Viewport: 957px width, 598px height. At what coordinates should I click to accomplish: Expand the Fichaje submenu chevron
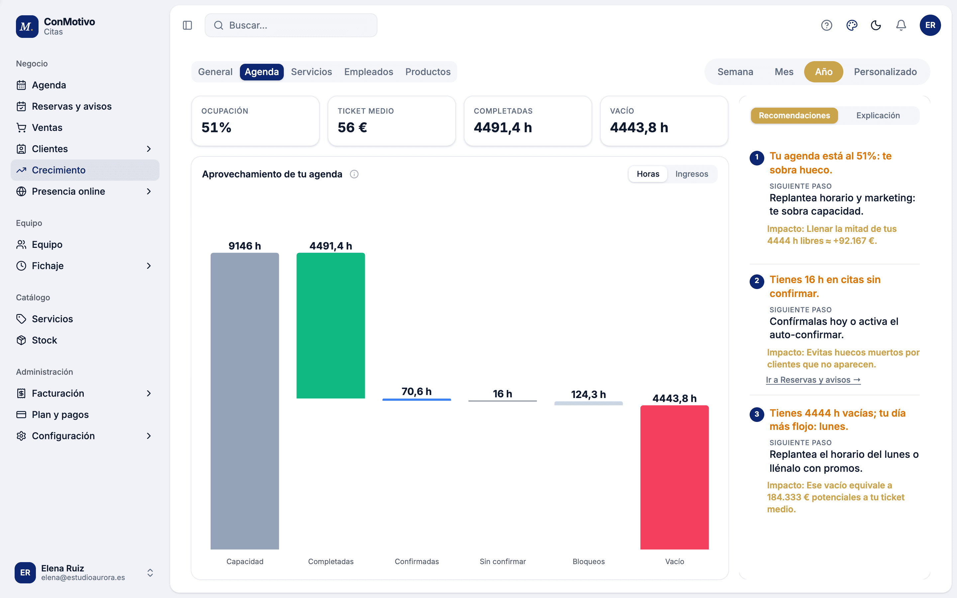coord(149,266)
